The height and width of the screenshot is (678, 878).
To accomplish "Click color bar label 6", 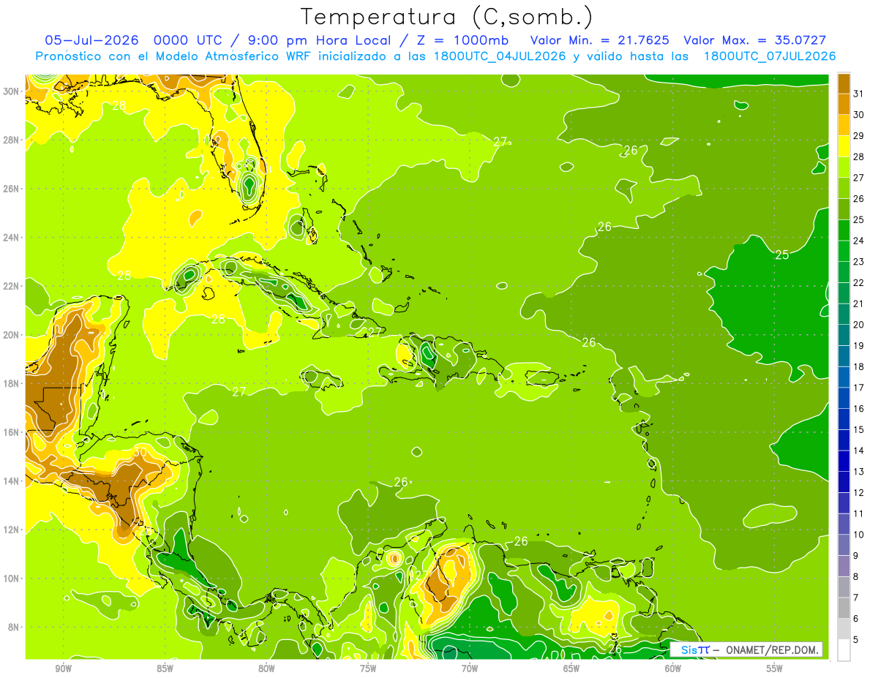I will [857, 619].
